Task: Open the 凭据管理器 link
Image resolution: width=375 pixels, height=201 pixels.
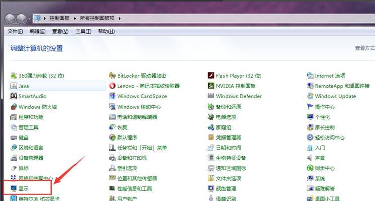Action: tap(229, 138)
